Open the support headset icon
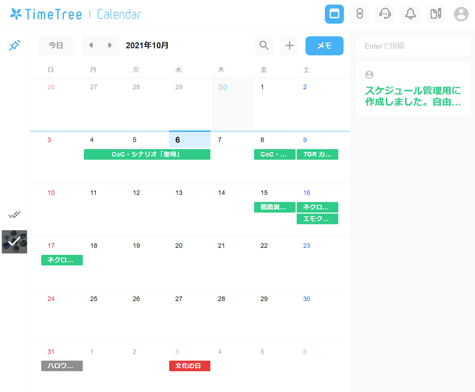 point(385,14)
